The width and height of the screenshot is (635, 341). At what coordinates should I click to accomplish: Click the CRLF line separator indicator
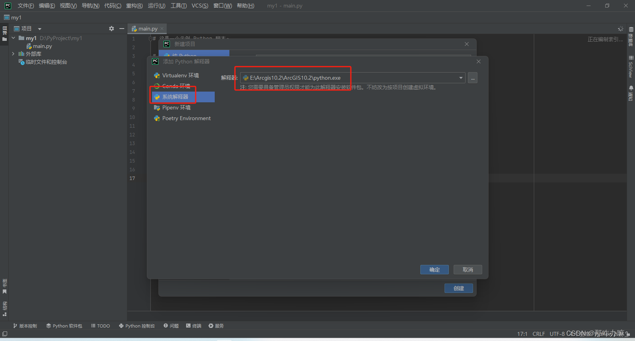point(539,334)
